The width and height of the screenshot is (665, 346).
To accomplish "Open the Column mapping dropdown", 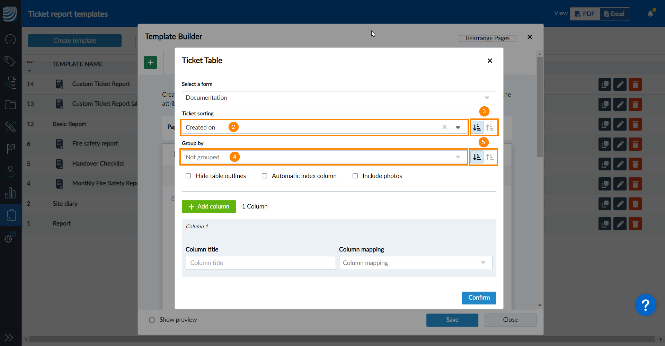I will pyautogui.click(x=415, y=263).
